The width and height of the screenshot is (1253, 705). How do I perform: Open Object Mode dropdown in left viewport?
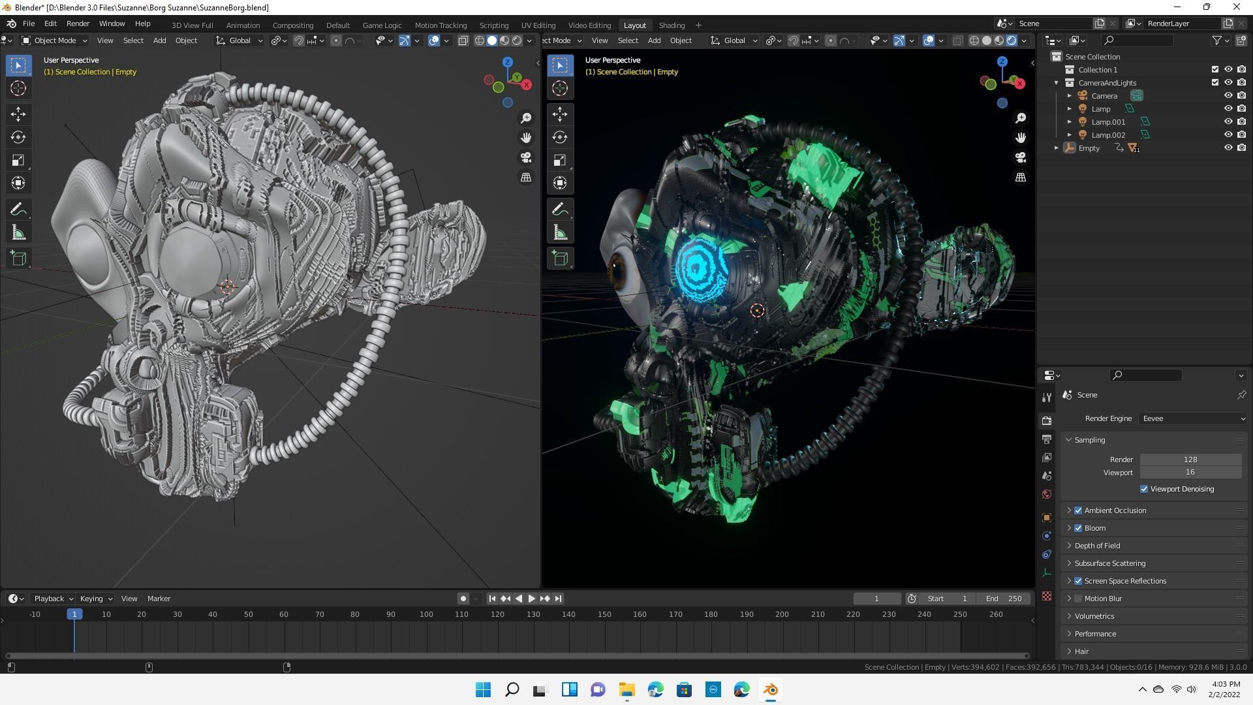54,40
